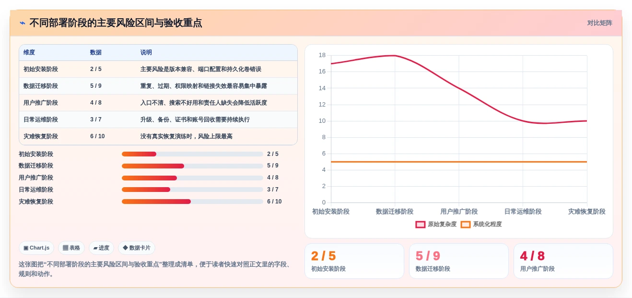Click table value 3 / 7
The height and width of the screenshot is (298, 632).
click(96, 119)
